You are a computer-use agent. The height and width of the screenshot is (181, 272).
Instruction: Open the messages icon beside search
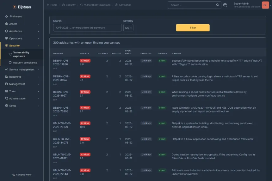tap(225, 5)
